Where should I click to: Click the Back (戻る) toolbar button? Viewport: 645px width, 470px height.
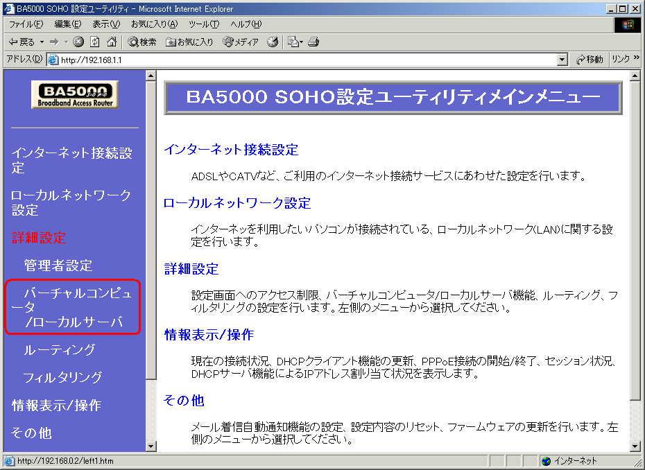[x=21, y=42]
